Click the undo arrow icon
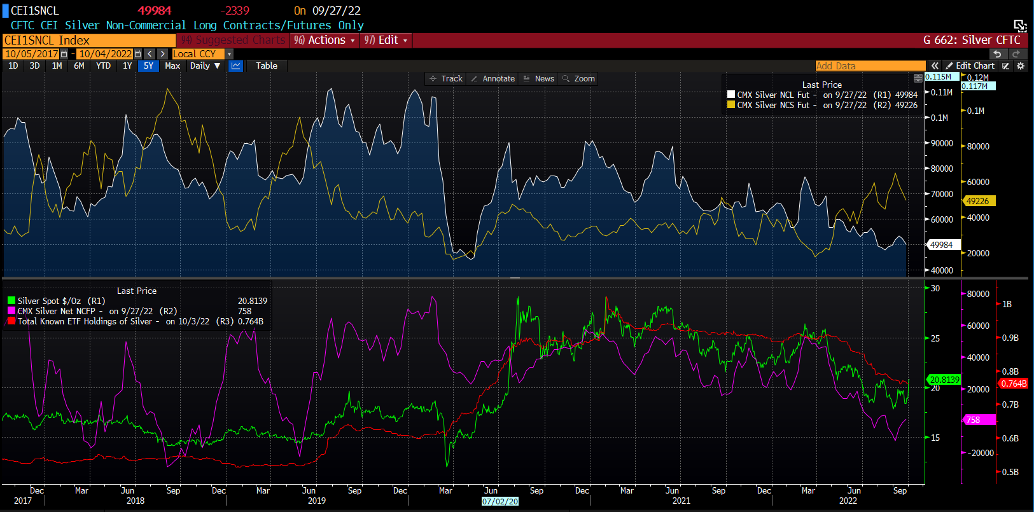 [x=997, y=54]
